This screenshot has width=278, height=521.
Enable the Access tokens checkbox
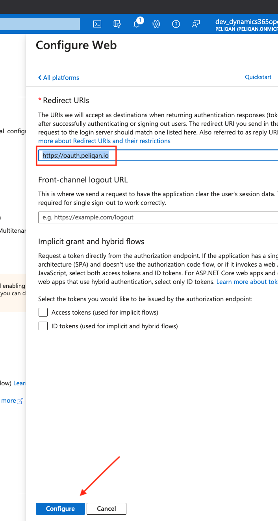click(43, 313)
